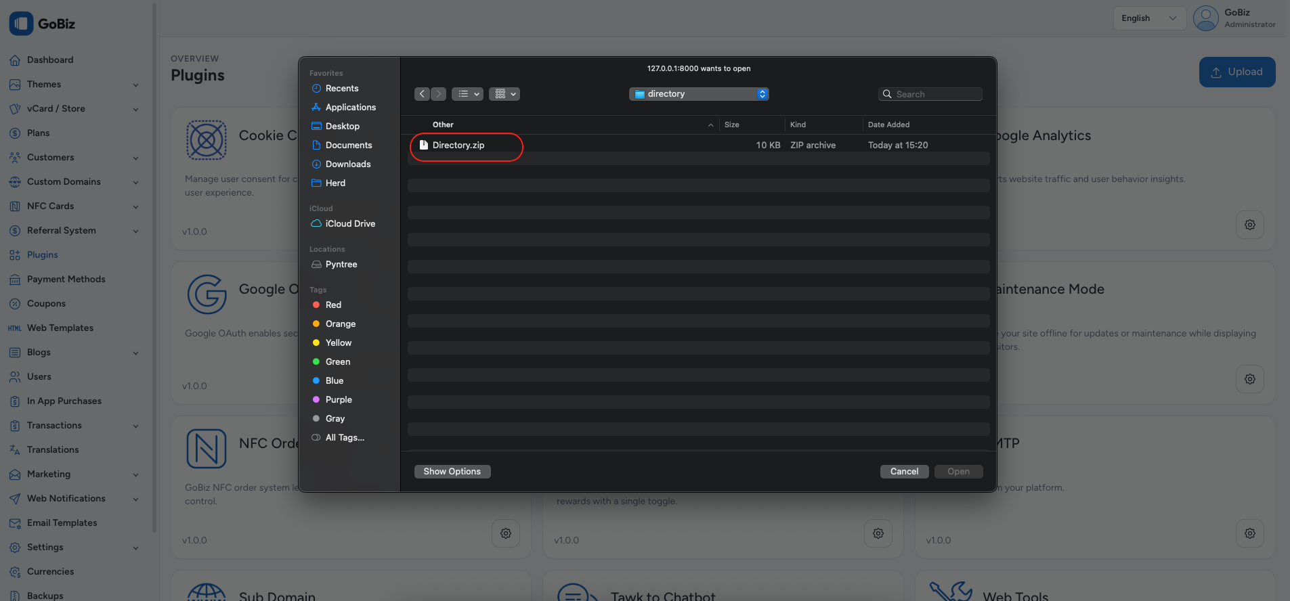Click the Web Notifications paper-plane icon
This screenshot has width=1290, height=601.
15,499
